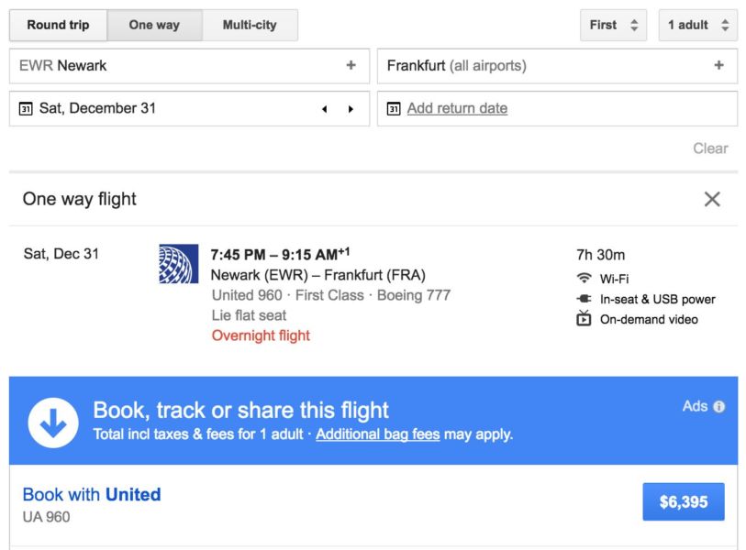746x550 pixels.
Task: Click the Add return date link
Action: pos(457,109)
